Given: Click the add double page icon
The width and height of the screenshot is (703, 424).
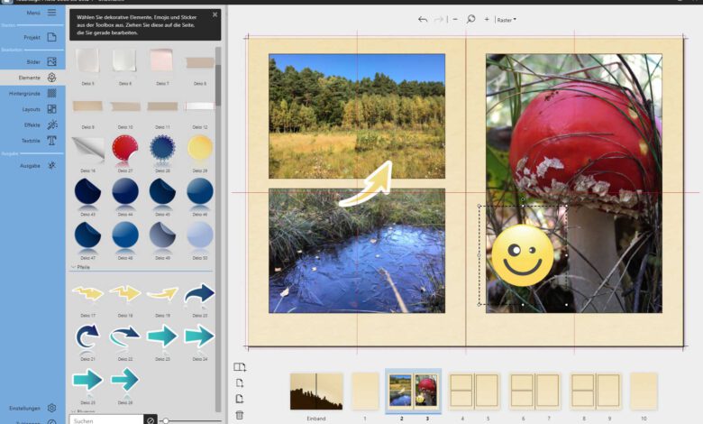Looking at the screenshot, I should pyautogui.click(x=240, y=367).
